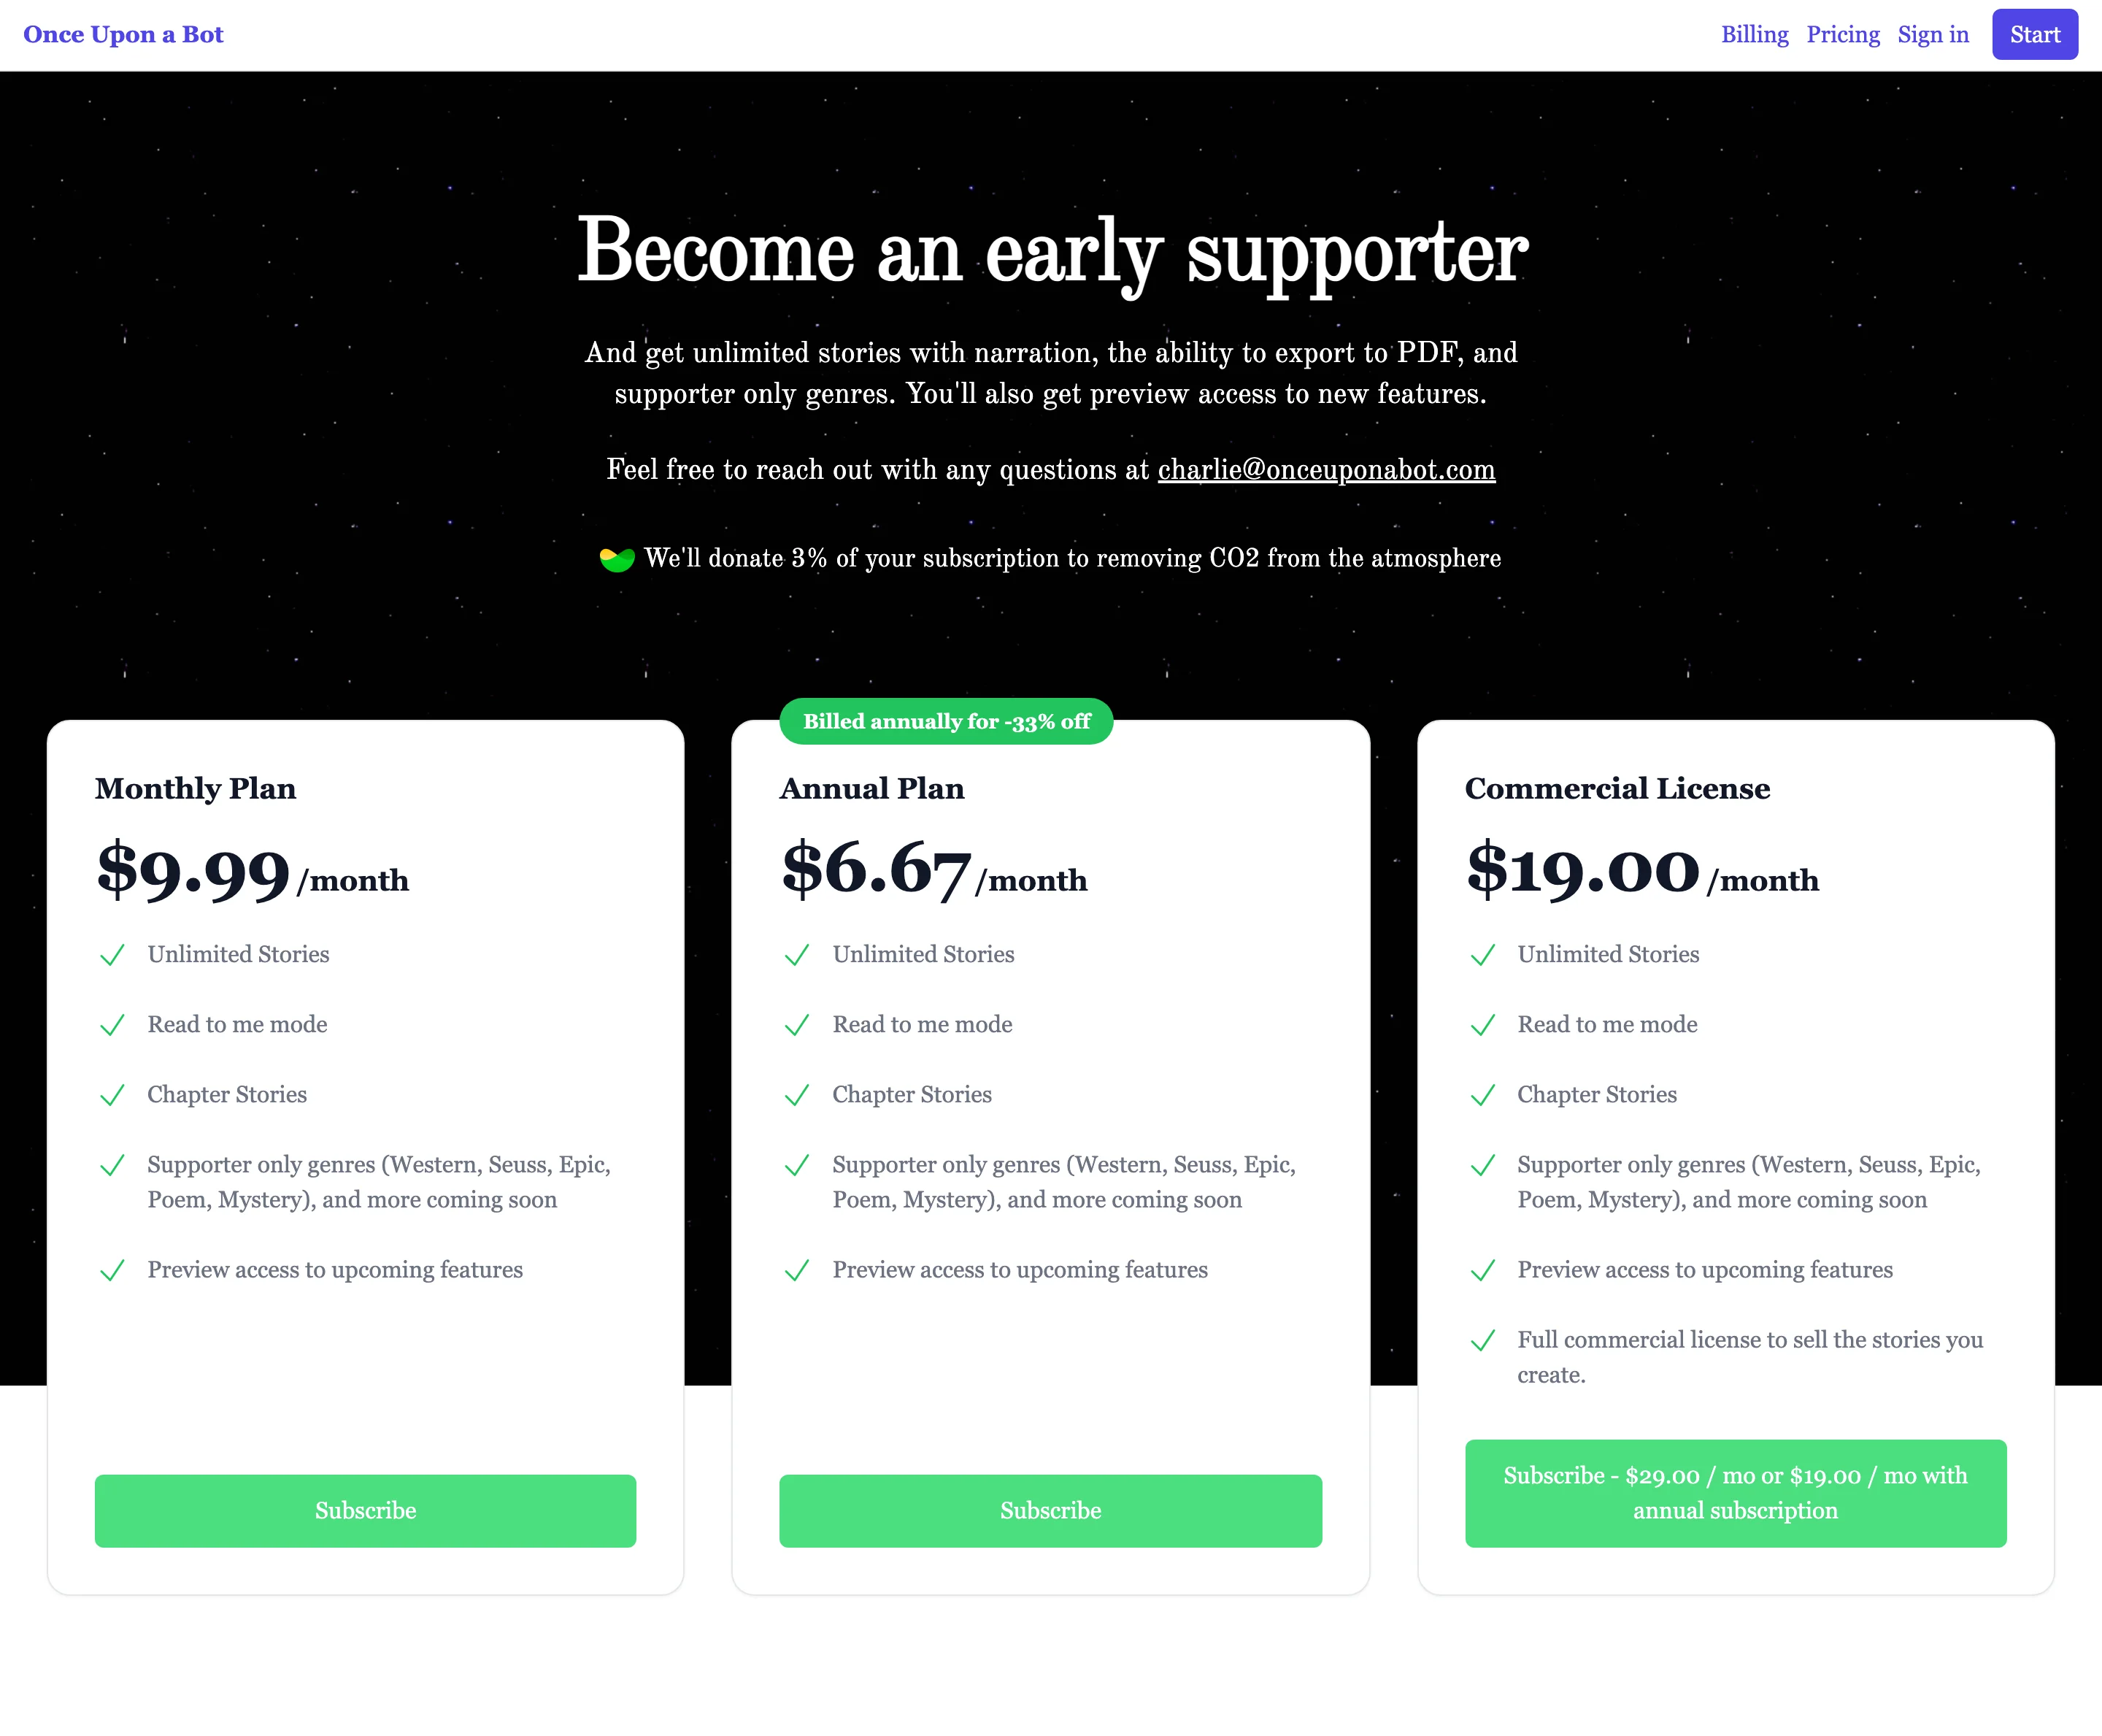The image size is (2102, 1736).
Task: Subscribe to the Commercial License at $29.00 / mo
Action: [1735, 1493]
